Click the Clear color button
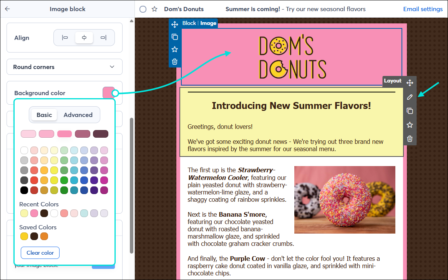 tap(40, 252)
